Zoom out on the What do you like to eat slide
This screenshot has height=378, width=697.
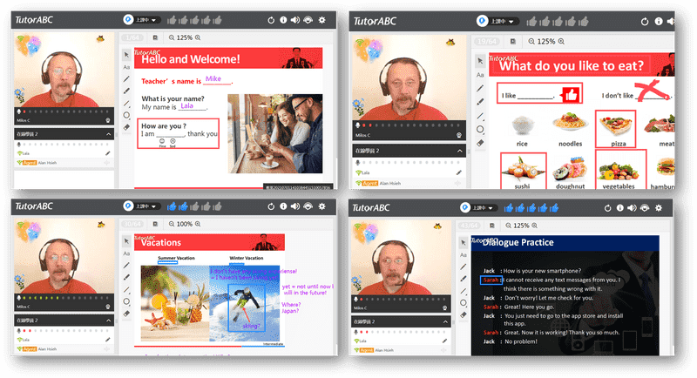pos(530,41)
